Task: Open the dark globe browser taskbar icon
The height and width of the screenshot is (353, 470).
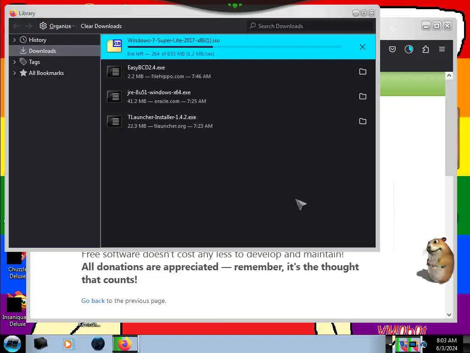Action: (98, 344)
